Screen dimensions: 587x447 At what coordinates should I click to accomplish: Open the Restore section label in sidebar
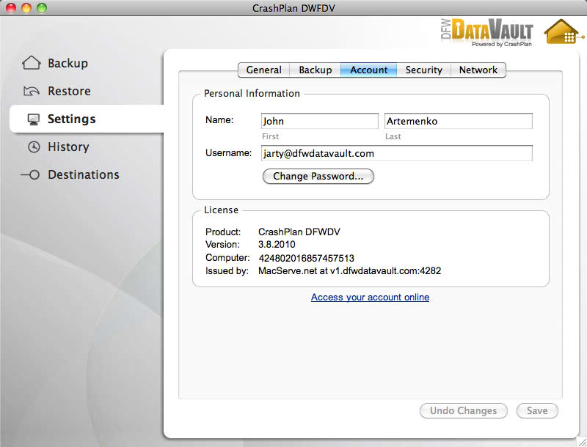69,91
